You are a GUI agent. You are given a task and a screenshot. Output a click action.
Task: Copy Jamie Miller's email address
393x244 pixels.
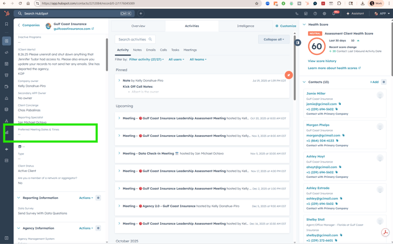pos(340,104)
